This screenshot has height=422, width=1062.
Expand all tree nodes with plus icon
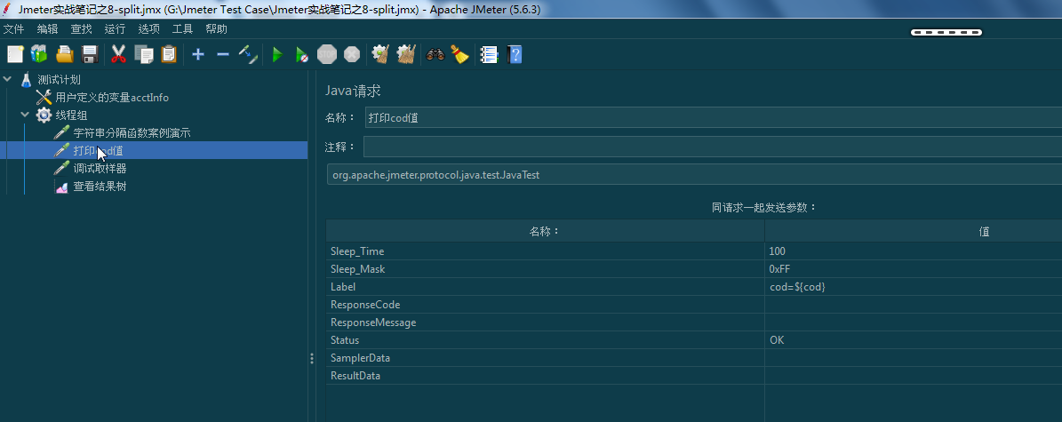pyautogui.click(x=198, y=54)
